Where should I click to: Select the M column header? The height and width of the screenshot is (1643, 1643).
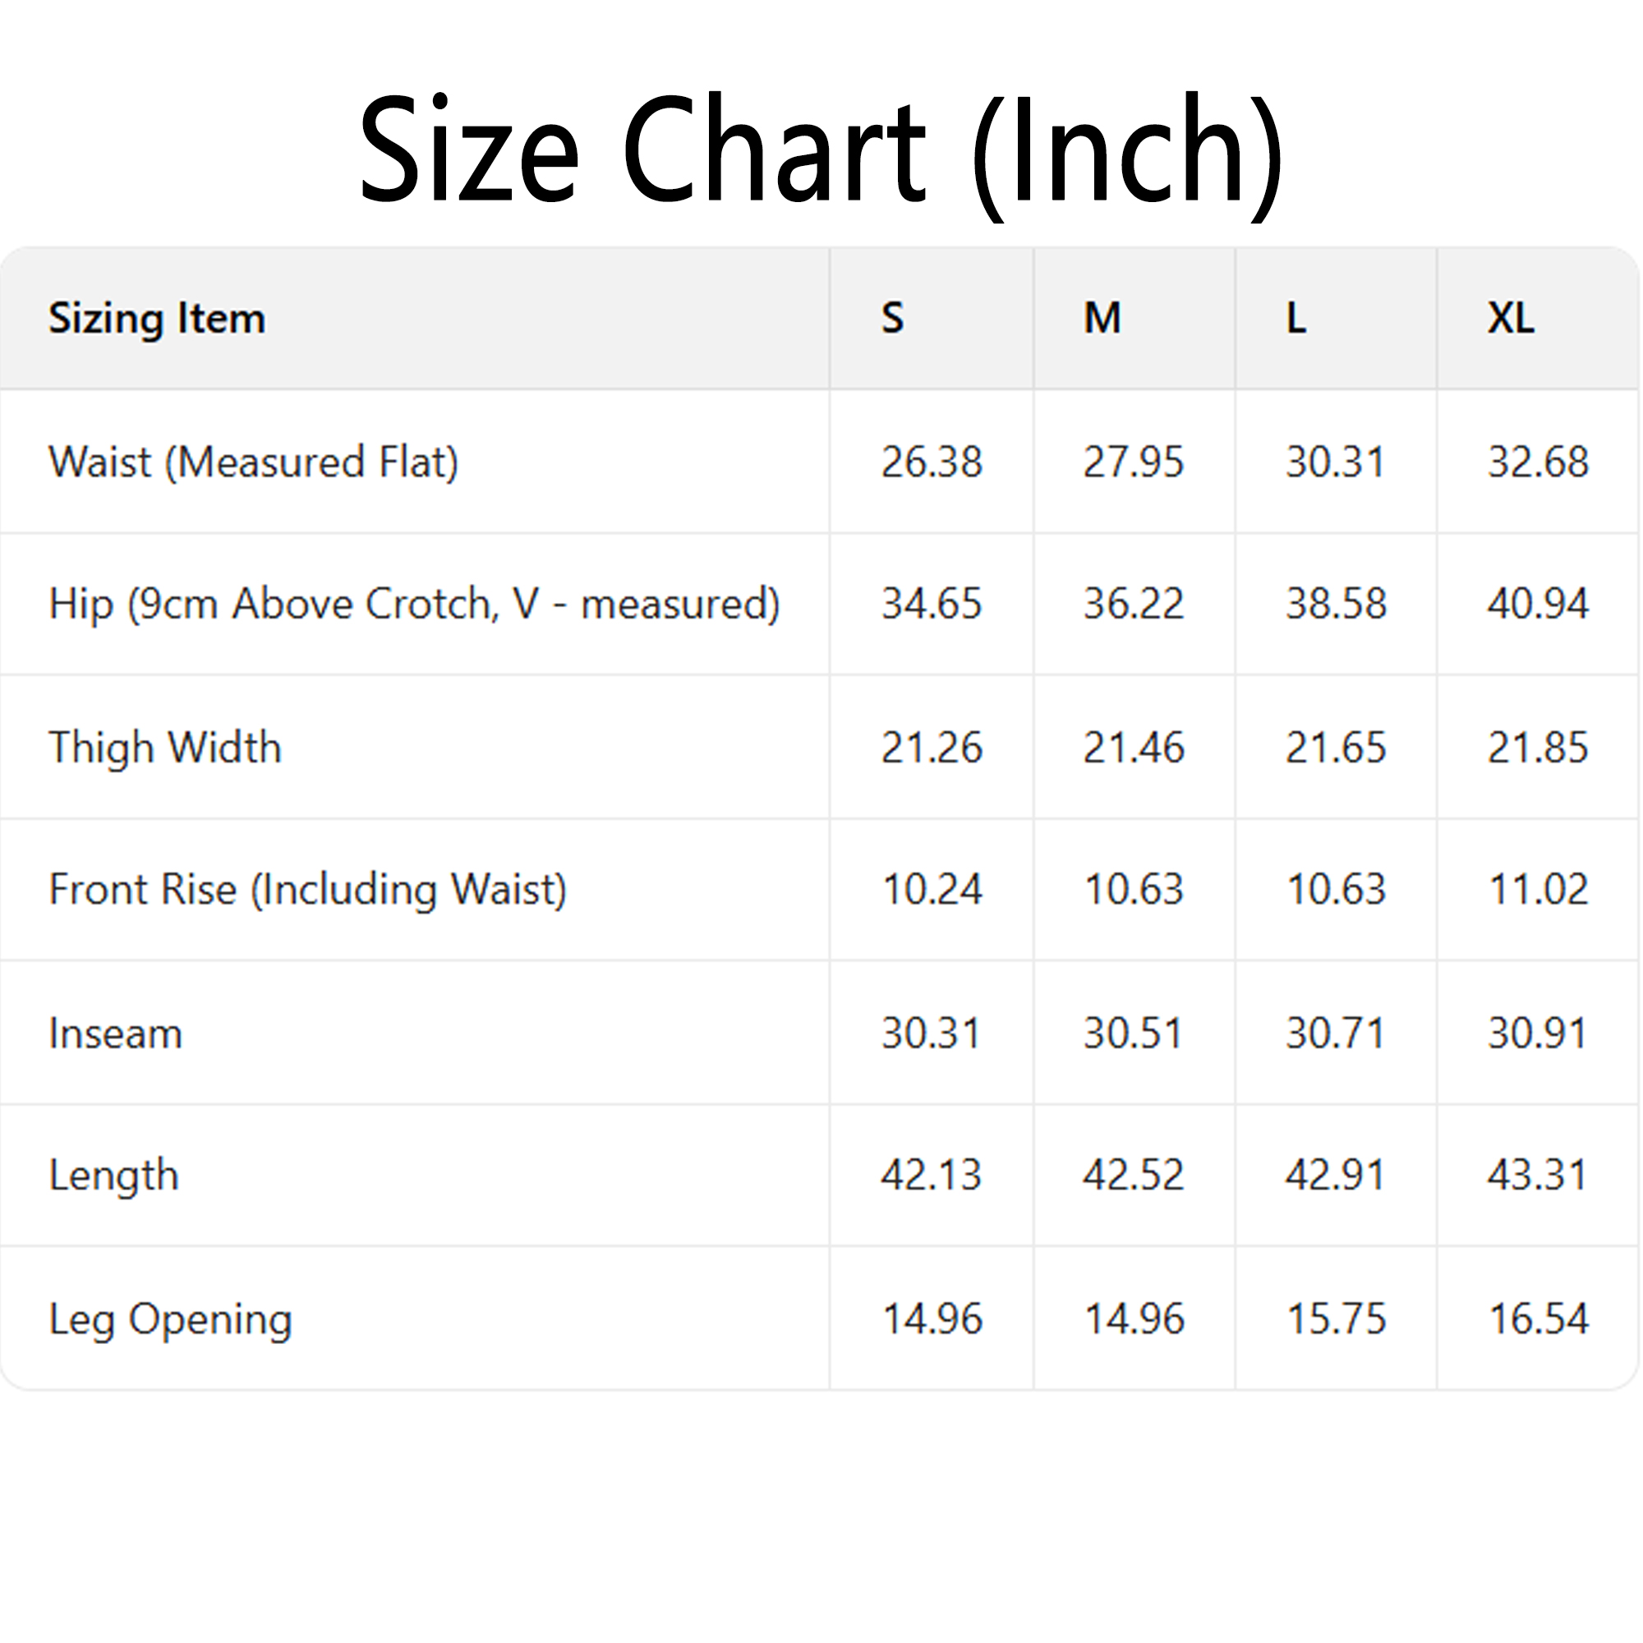coord(1098,319)
